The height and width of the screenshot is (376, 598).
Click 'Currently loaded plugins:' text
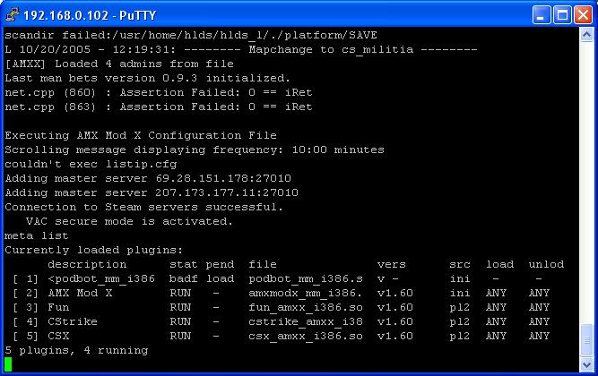94,251
